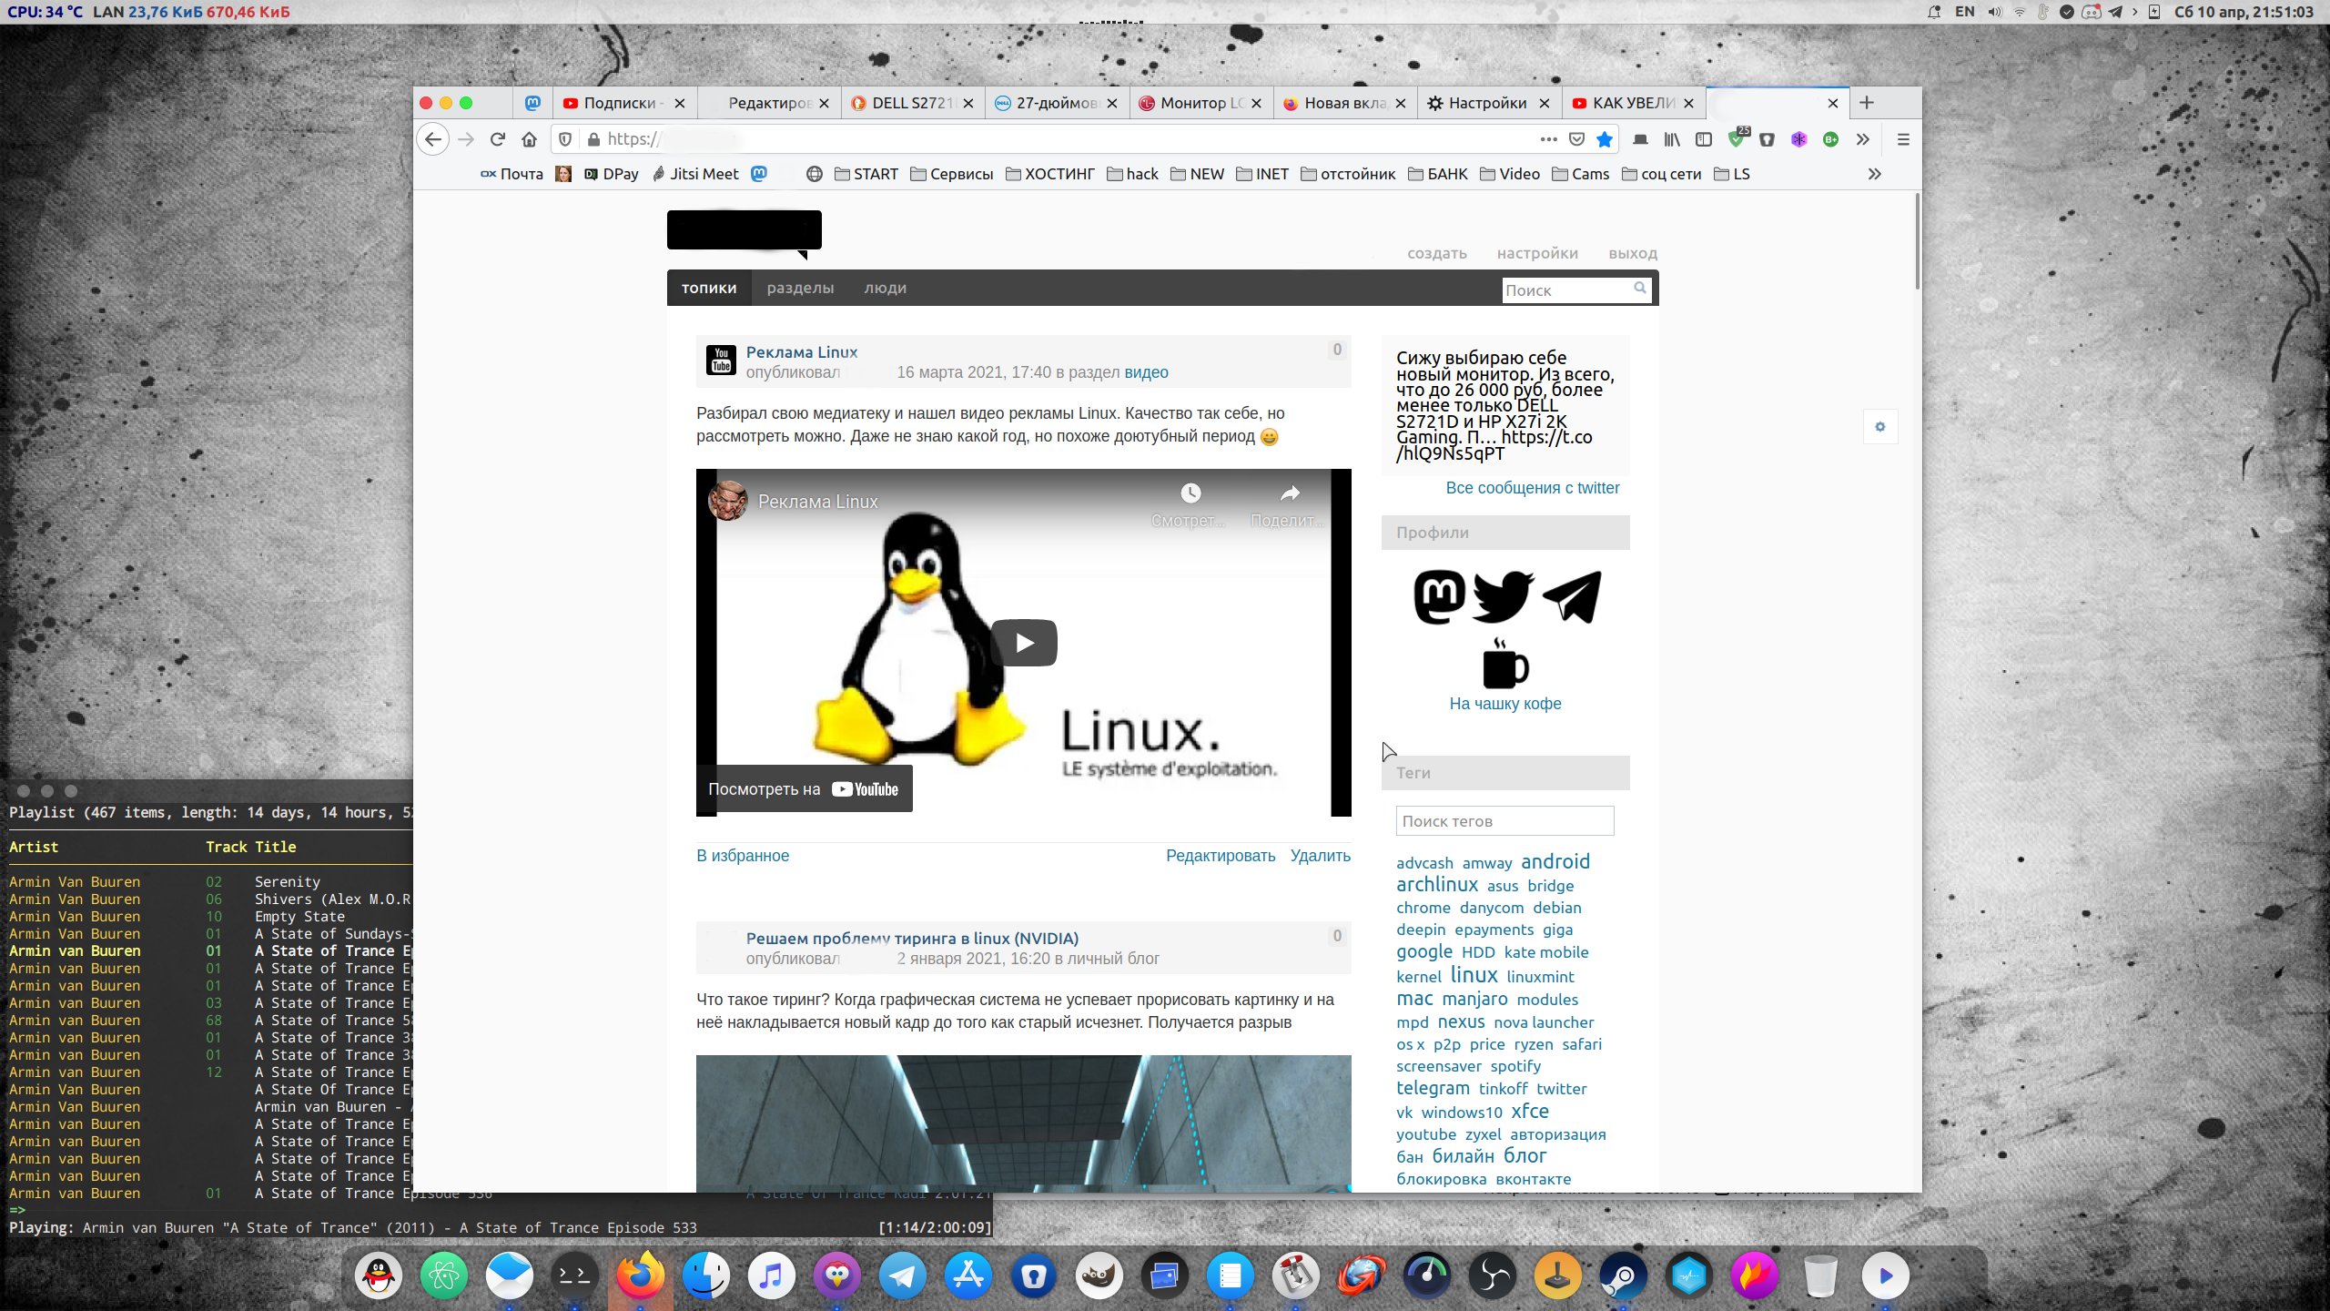Screen dimensions: 2330x1311
Task: Launch GIMP from the dock
Action: [1099, 1275]
